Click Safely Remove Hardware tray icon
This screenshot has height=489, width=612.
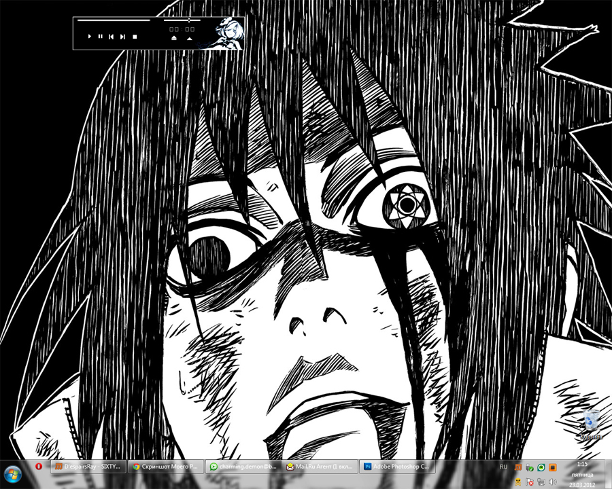coord(529,467)
